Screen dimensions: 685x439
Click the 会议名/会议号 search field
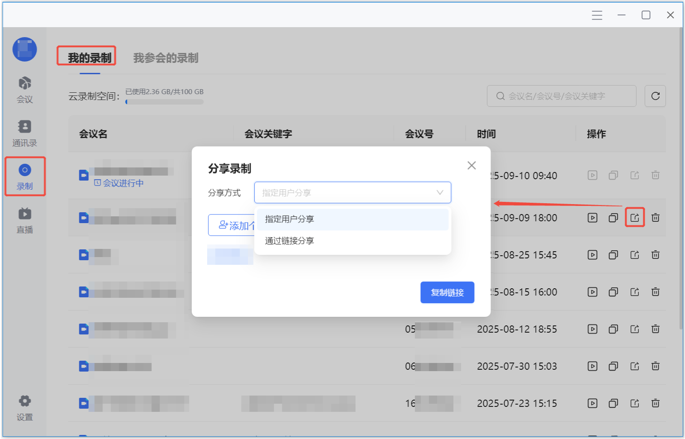[x=561, y=96]
